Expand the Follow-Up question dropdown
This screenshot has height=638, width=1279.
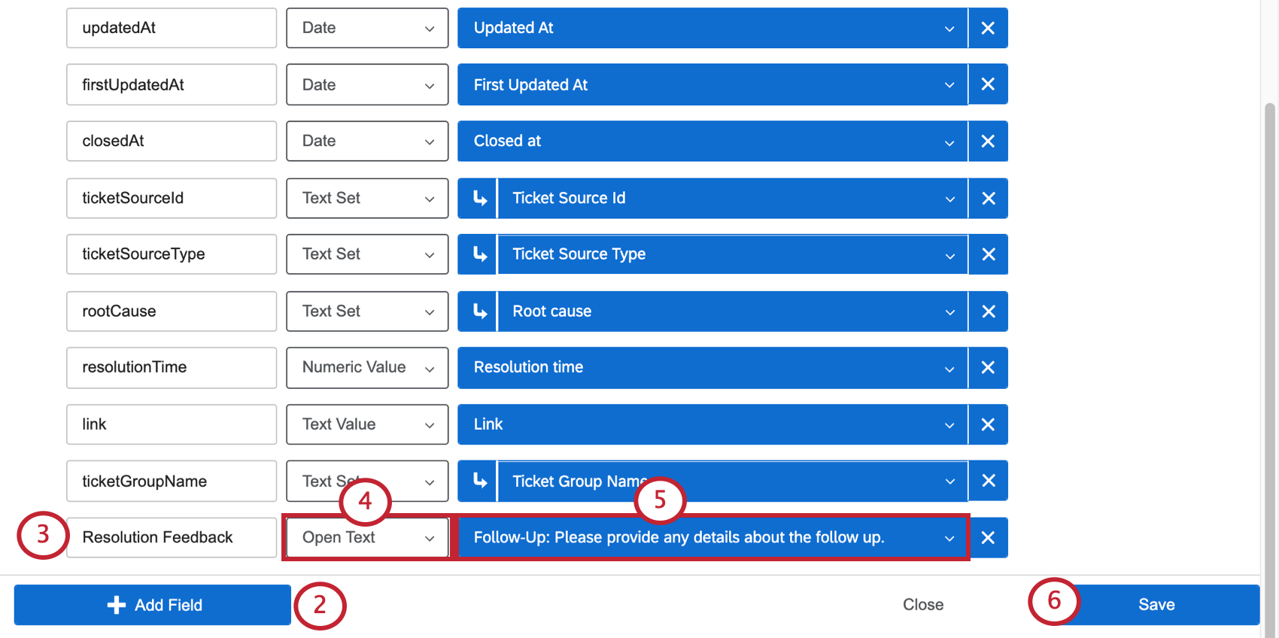(712, 538)
